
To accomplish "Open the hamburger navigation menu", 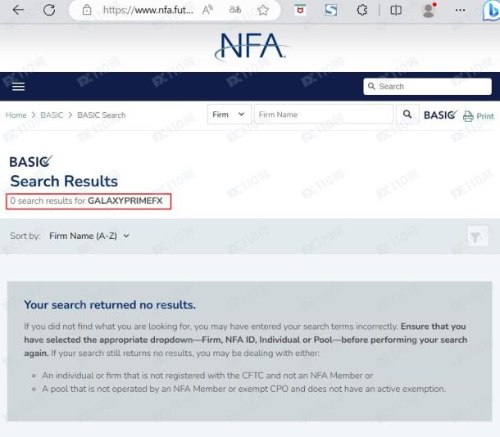I will click(18, 86).
